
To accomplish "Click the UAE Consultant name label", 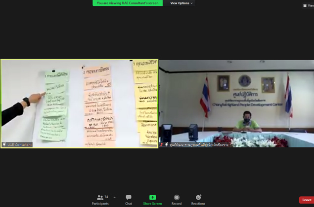I will tap(20, 145).
